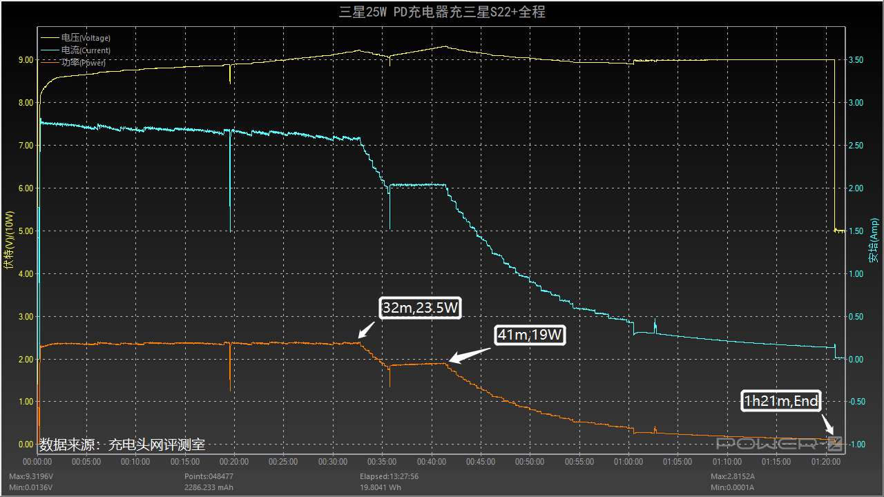The image size is (884, 497).
Task: Click the 5.00 left axis tick label
Action: 25,231
